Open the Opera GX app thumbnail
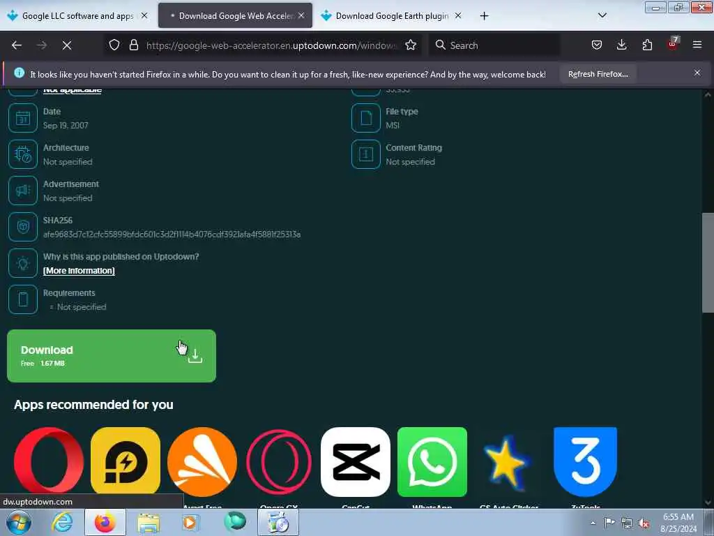Image resolution: width=714 pixels, height=536 pixels. point(279,462)
